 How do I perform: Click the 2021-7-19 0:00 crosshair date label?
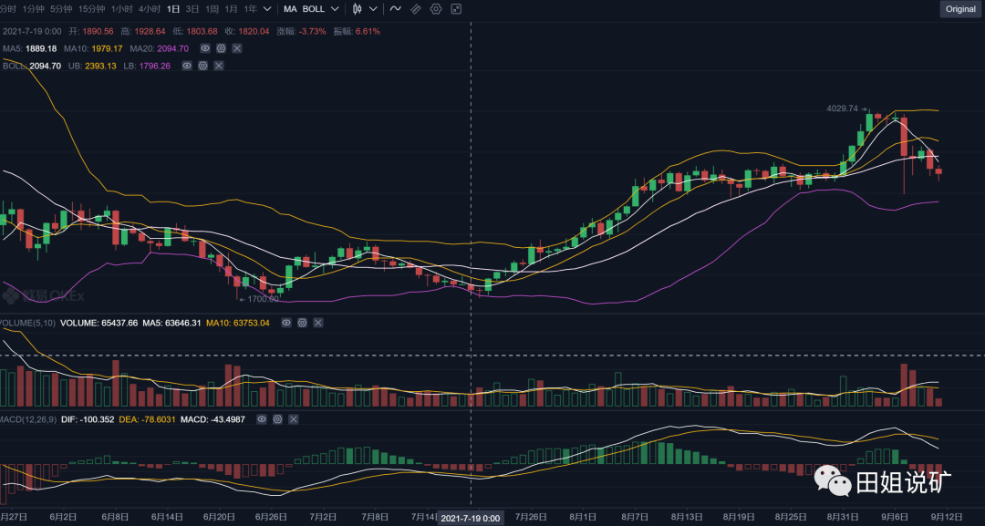[x=471, y=518]
